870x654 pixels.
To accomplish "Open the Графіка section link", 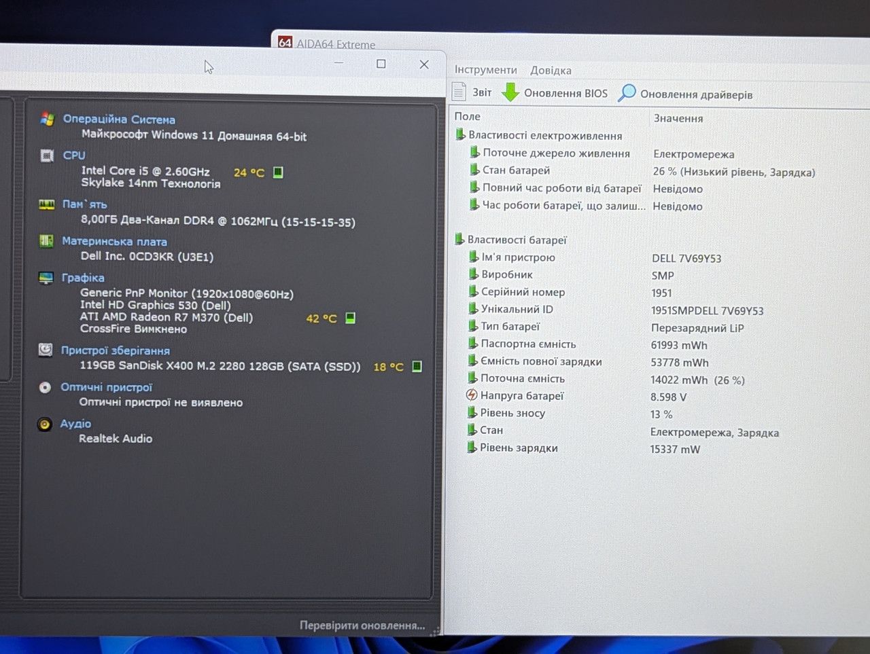I will point(83,278).
